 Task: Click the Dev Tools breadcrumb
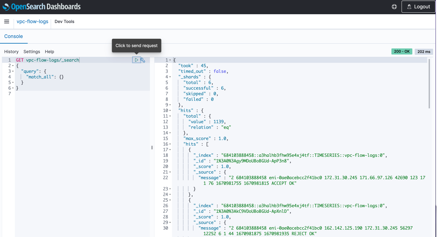(x=65, y=21)
